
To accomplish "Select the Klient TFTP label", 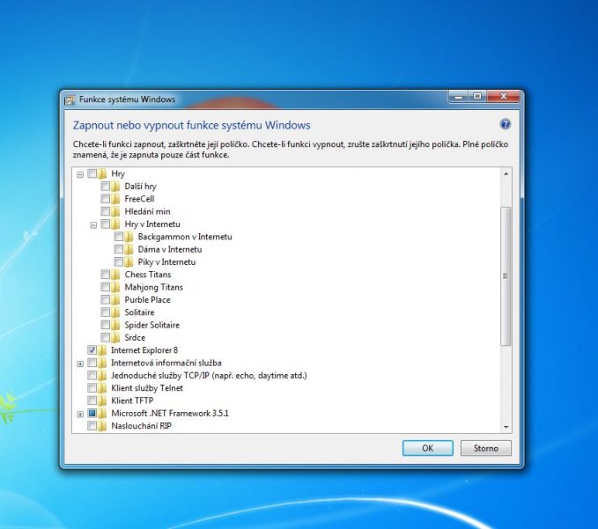I will 132,400.
